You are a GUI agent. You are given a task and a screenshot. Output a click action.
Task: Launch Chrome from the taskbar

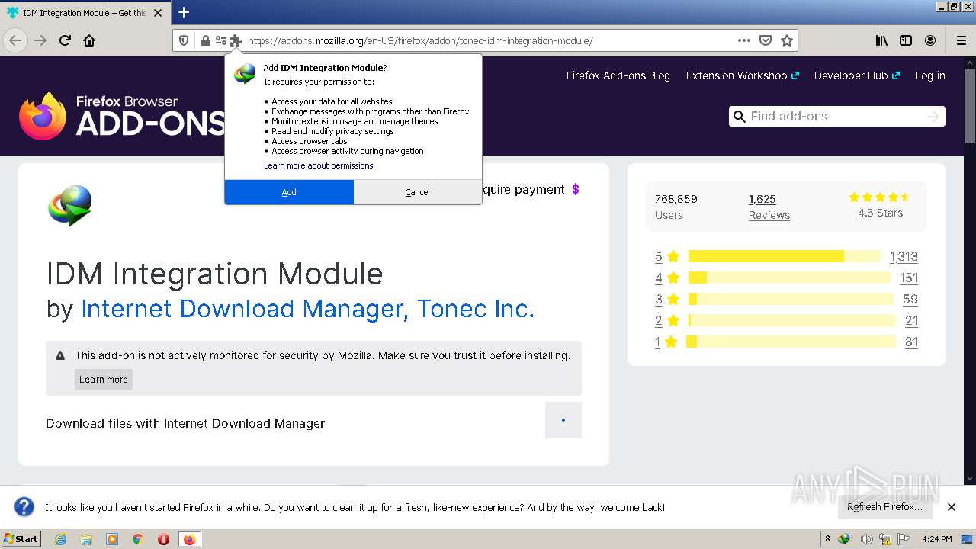pos(137,539)
